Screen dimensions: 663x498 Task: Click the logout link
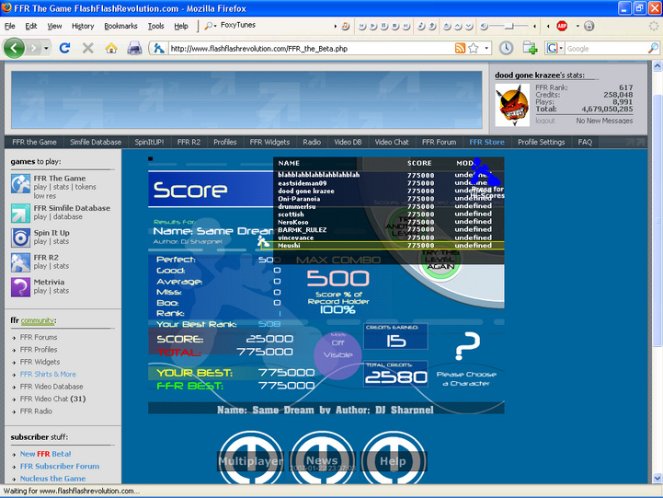(545, 121)
